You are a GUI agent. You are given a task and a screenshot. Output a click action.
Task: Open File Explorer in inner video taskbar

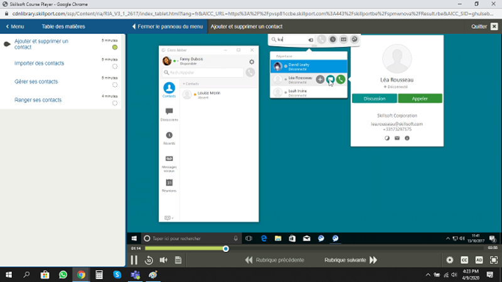(x=278, y=238)
